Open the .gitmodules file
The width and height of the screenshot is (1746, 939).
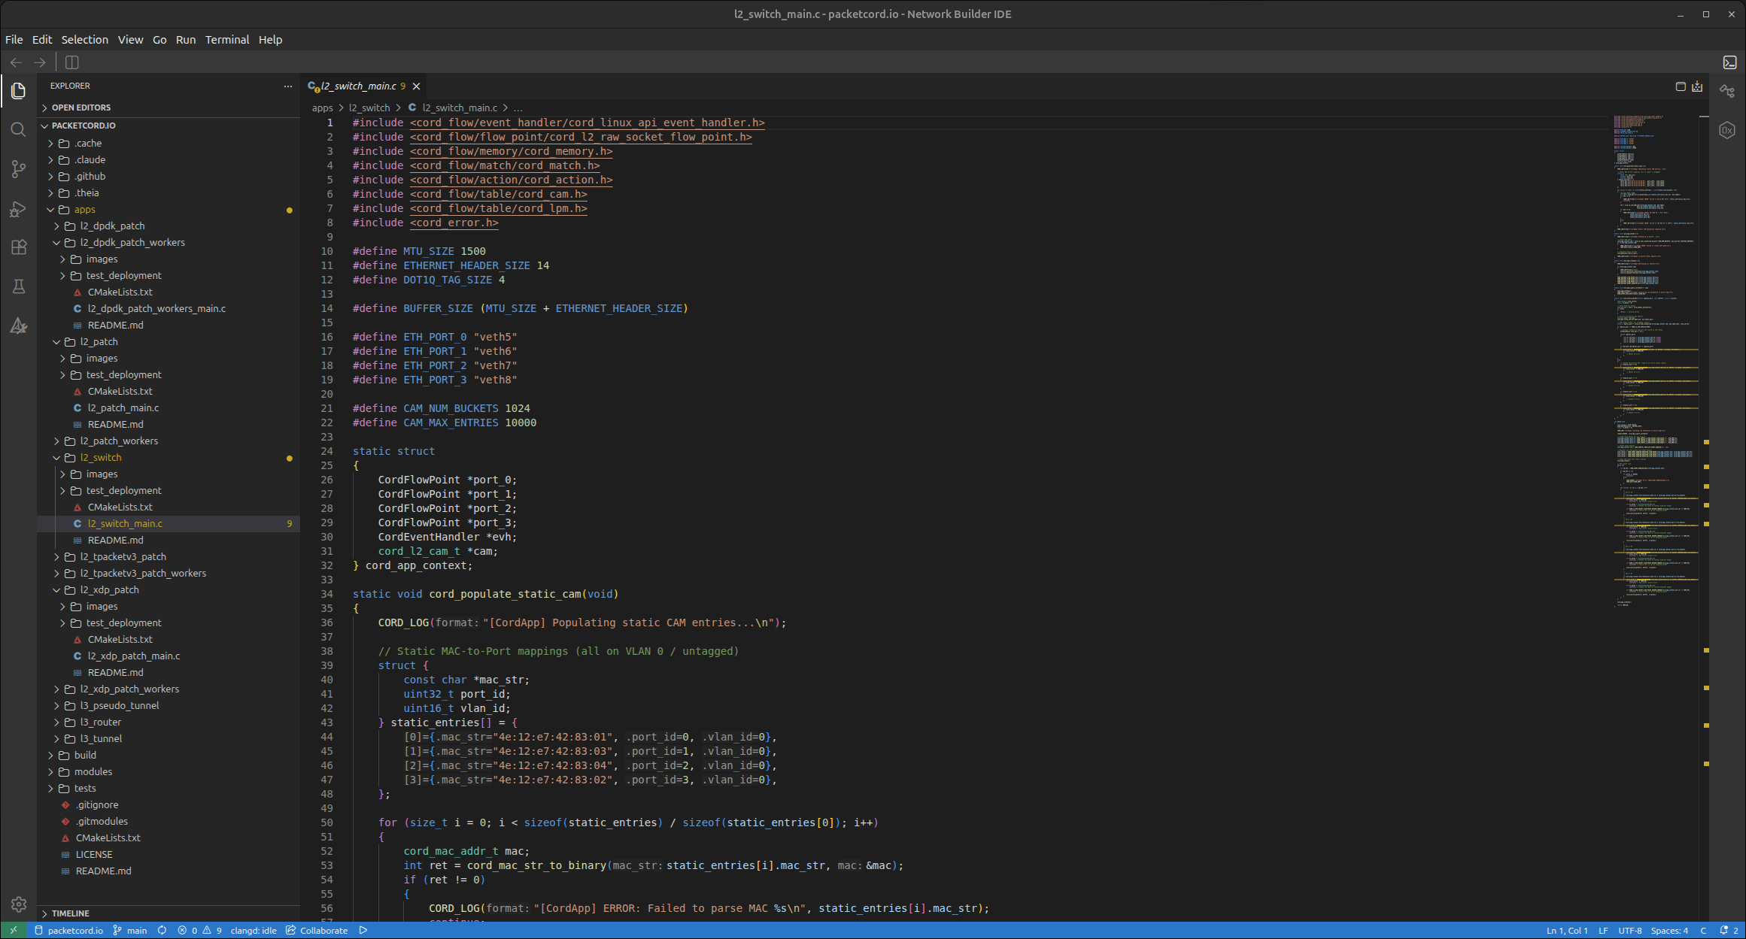click(169, 822)
